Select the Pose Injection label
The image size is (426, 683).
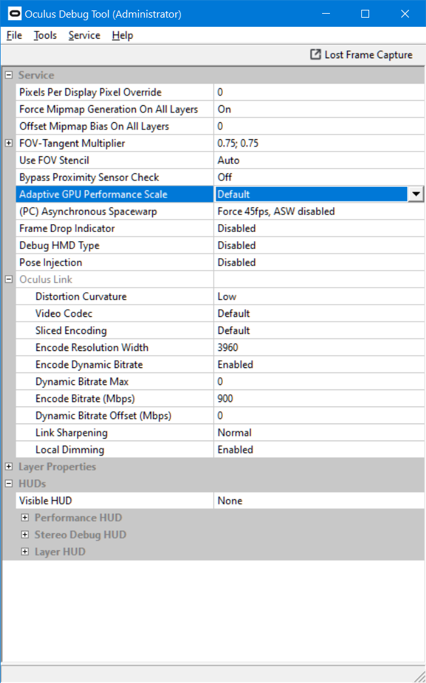click(50, 262)
